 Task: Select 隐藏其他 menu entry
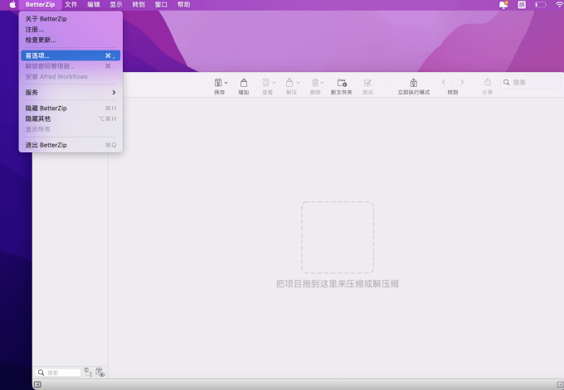[x=70, y=118]
